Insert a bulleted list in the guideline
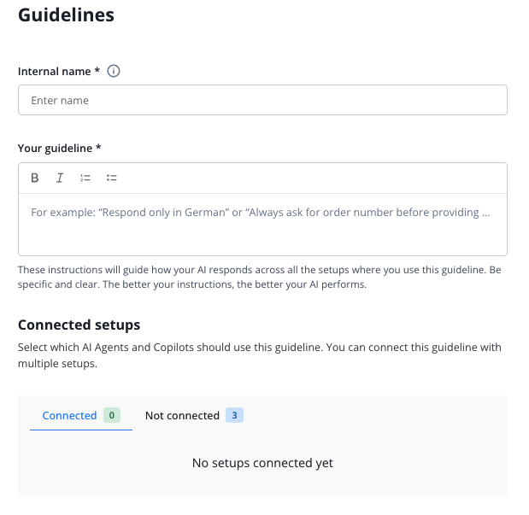529x515 pixels. click(x=111, y=178)
